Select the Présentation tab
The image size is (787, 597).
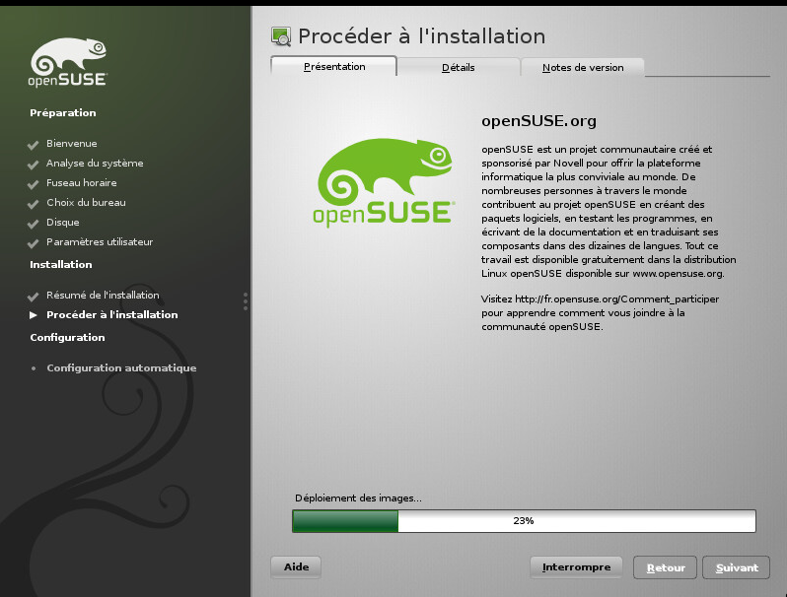coord(334,66)
